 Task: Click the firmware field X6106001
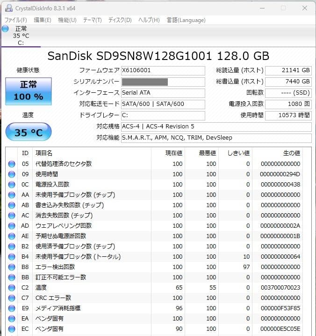[x=163, y=70]
